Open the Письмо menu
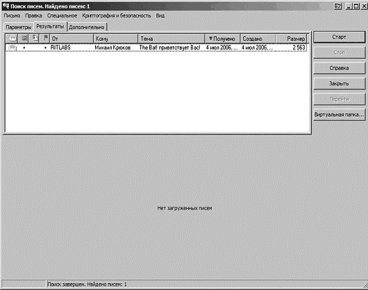This screenshot has width=368, height=290. [12, 16]
